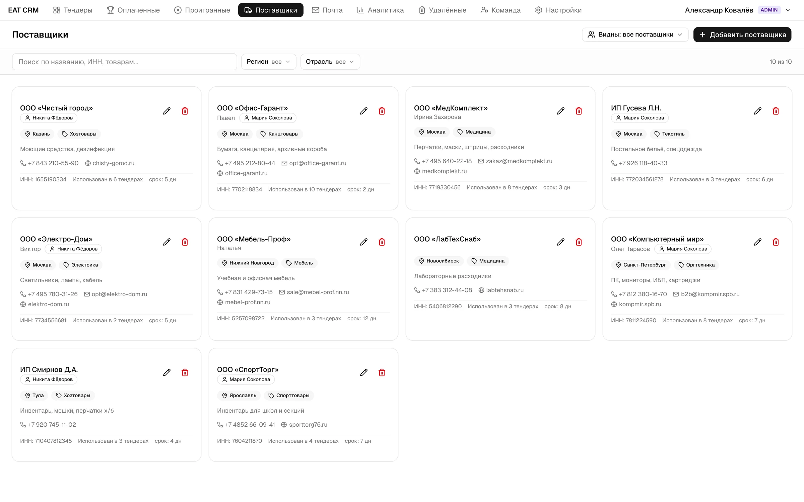The image size is (804, 502).
Task: Click email opt@elektro-dom.ru
Action: (x=116, y=294)
